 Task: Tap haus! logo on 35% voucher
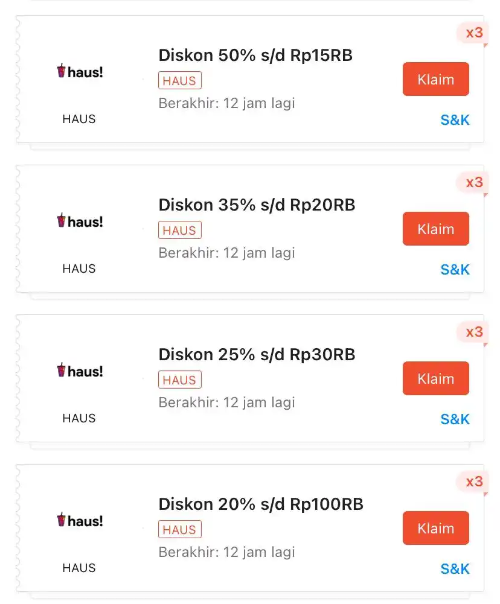point(80,221)
